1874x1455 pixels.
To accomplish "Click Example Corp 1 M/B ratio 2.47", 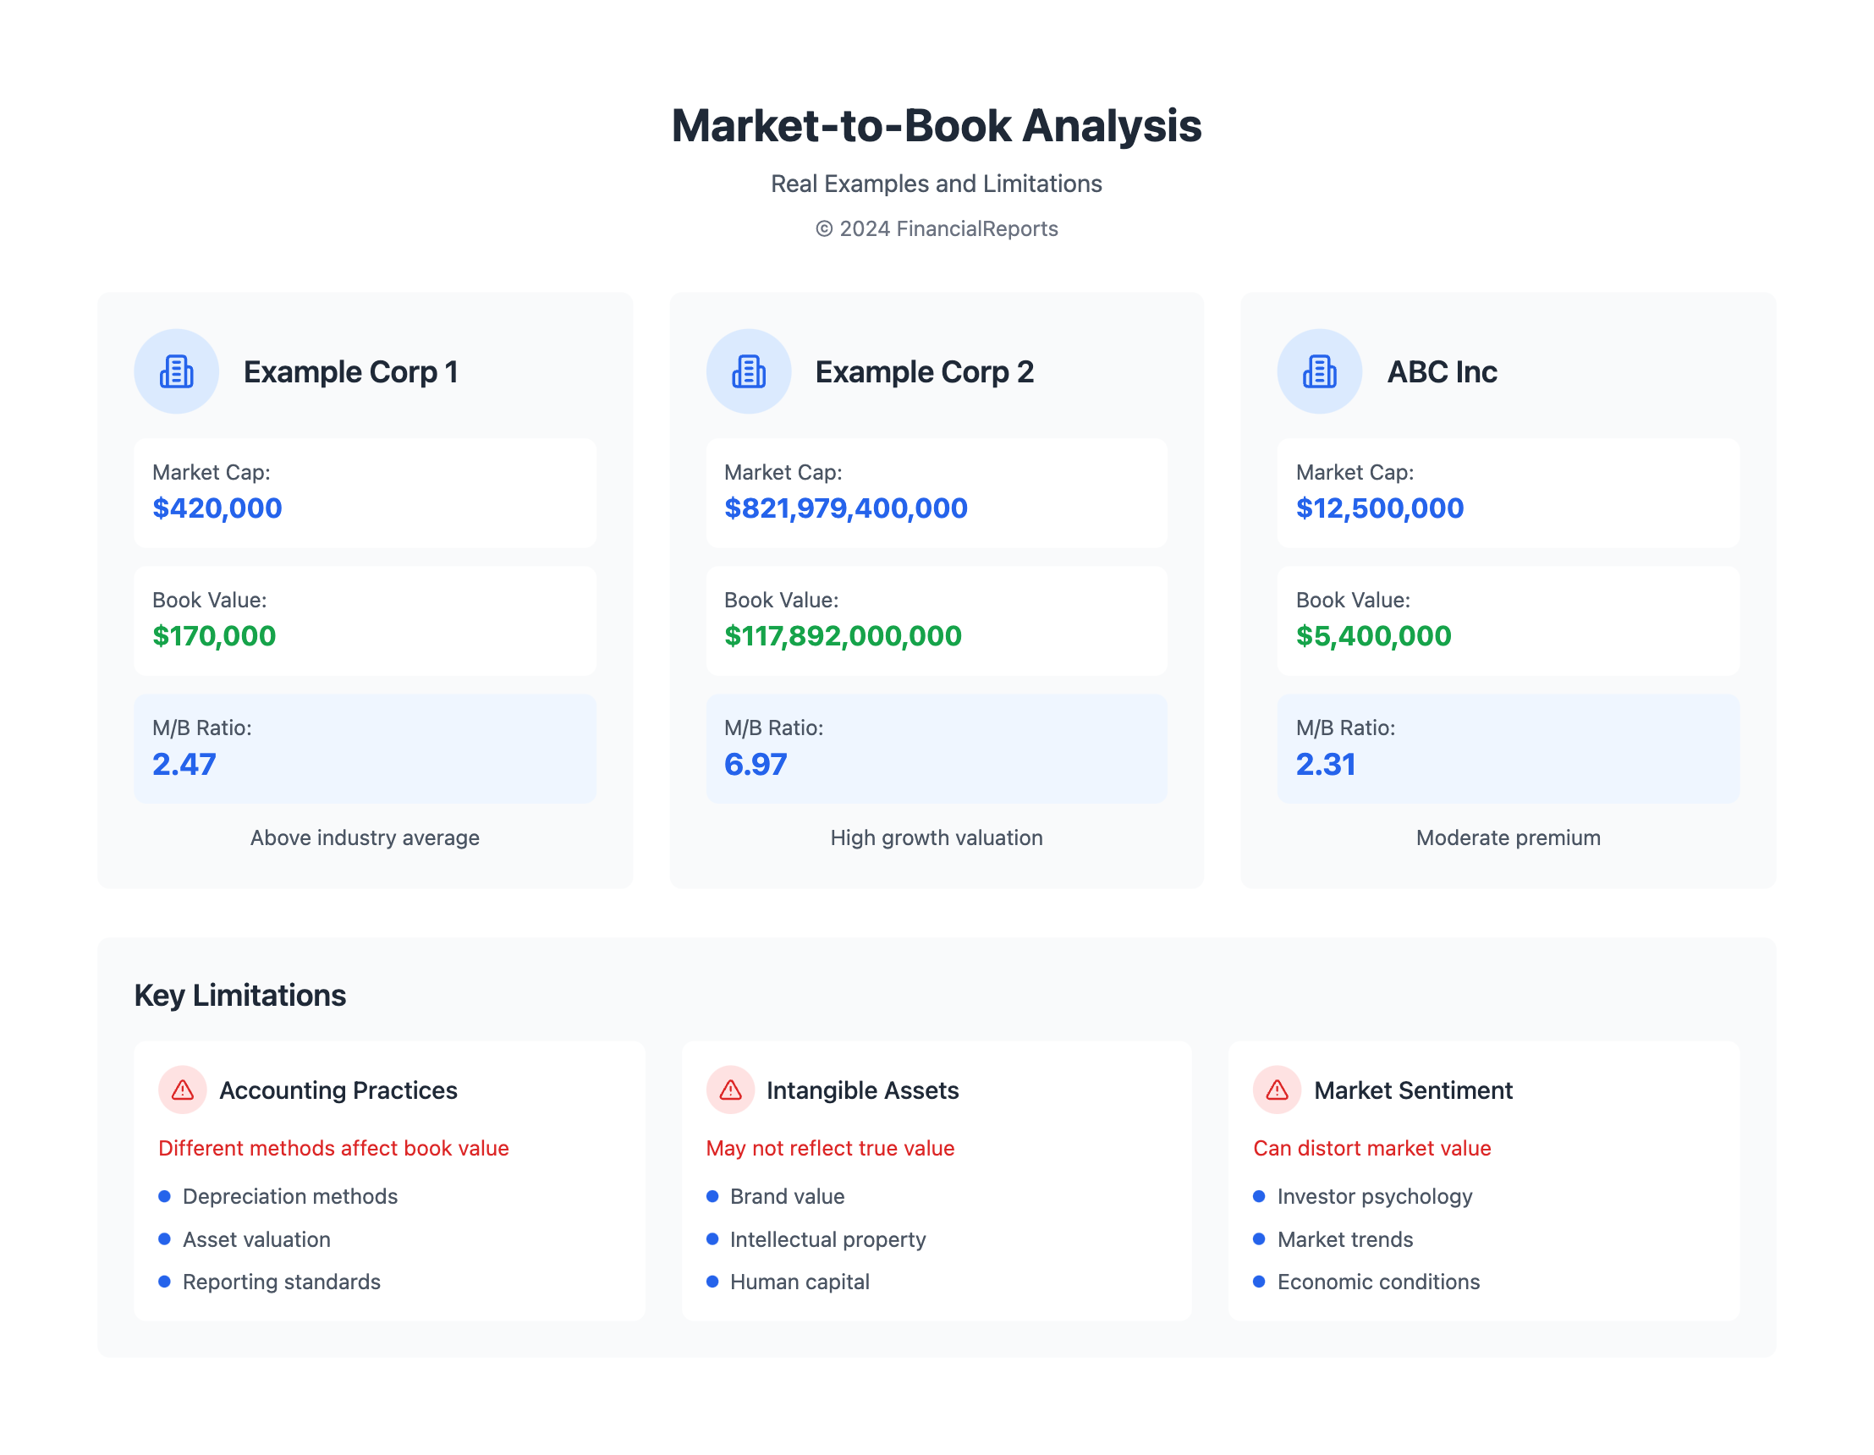I will [x=184, y=764].
